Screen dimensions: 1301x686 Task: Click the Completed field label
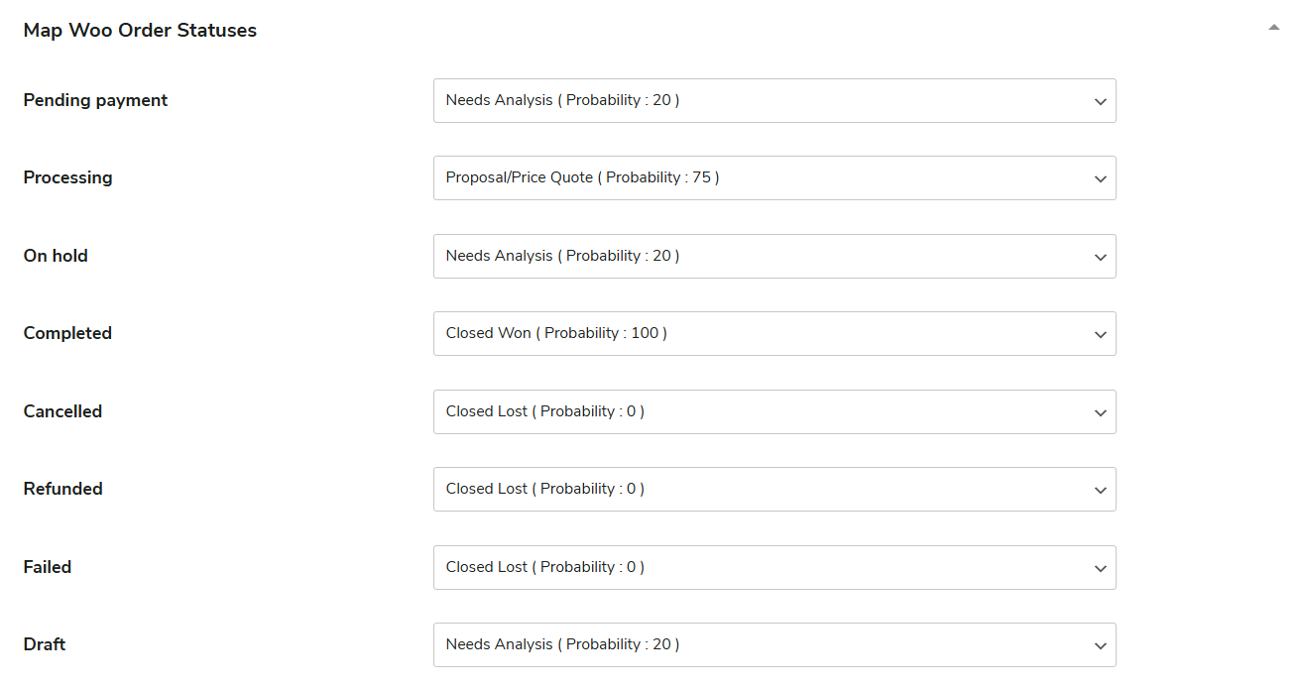[x=67, y=333]
